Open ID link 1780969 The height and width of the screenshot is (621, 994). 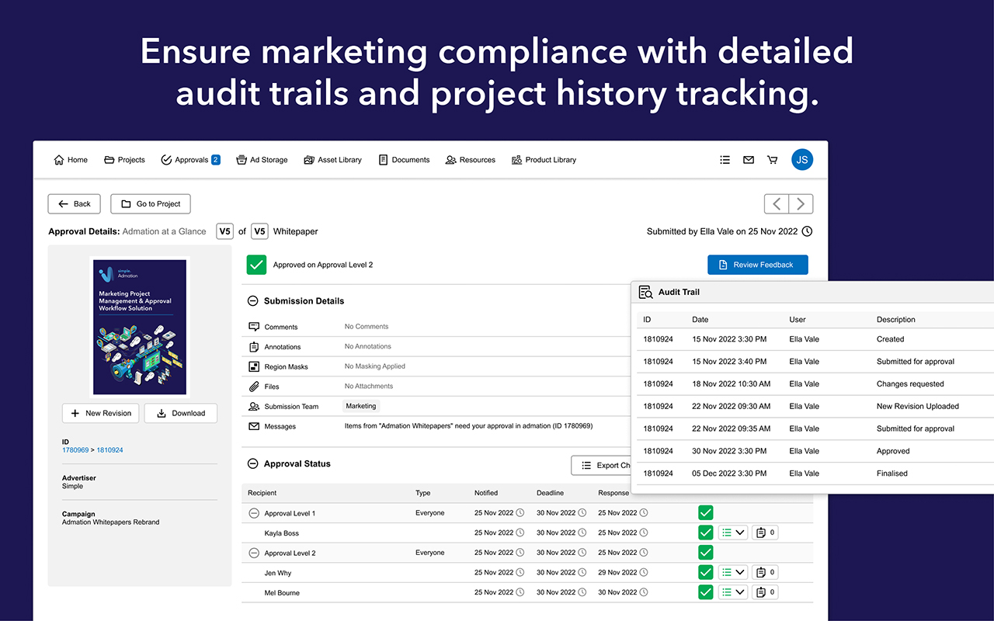pyautogui.click(x=75, y=450)
